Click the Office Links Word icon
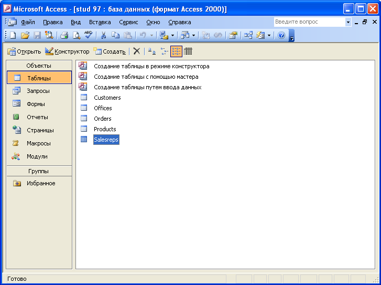381x285 pixels. (x=164, y=36)
